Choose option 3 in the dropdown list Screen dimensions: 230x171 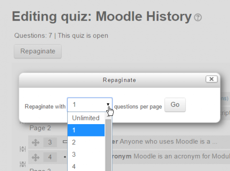86,154
